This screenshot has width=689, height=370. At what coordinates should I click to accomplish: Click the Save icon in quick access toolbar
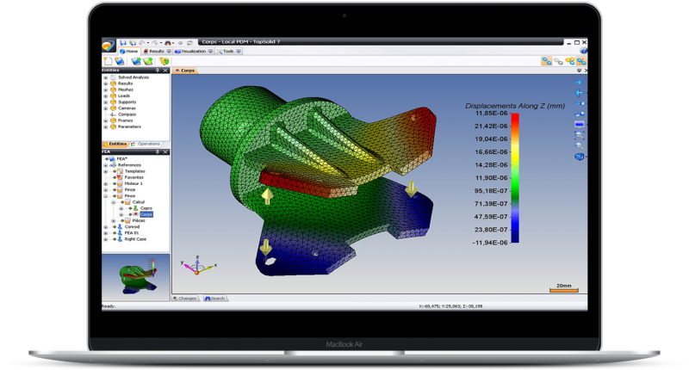[123, 41]
